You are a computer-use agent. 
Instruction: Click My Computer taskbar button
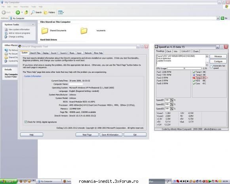click(x=49, y=181)
